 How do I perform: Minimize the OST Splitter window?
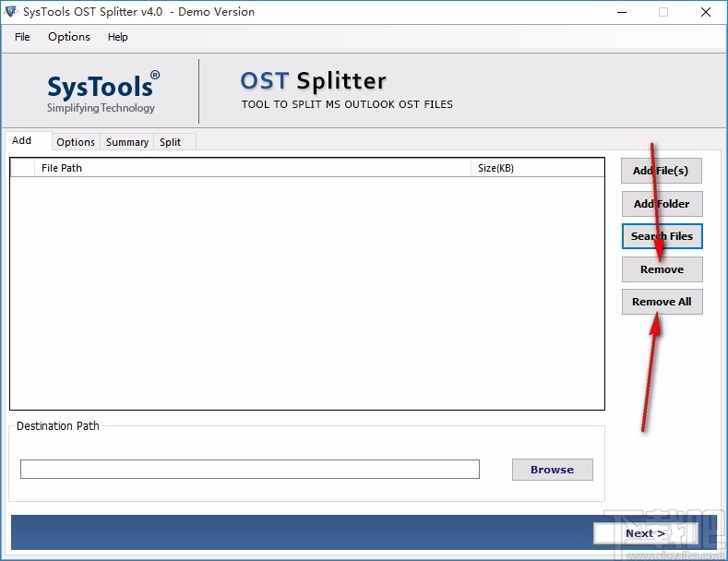click(x=622, y=12)
